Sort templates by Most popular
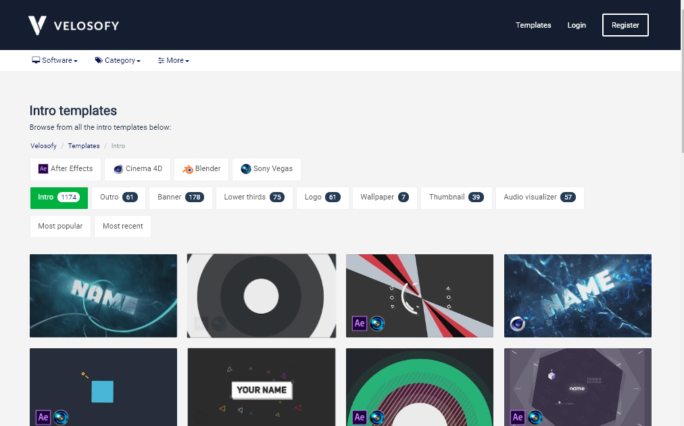Image resolution: width=684 pixels, height=426 pixels. pyautogui.click(x=60, y=226)
